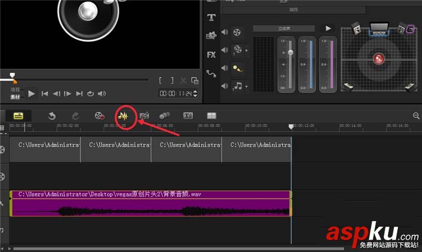Select overlay track 1 reel in mixer
This screenshot has height=252, width=422.
point(237,50)
